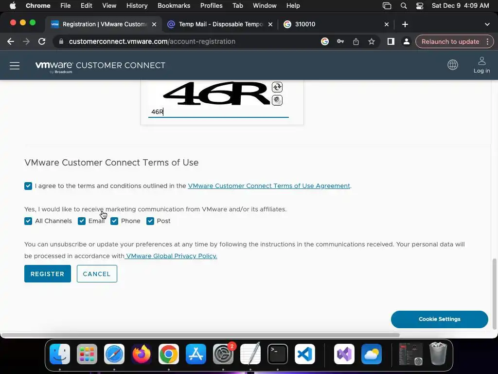This screenshot has width=498, height=374.
Task: Refresh the captcha image
Action: pyautogui.click(x=277, y=87)
